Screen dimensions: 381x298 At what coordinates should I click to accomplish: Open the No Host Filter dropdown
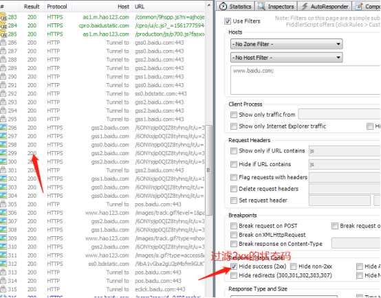[x=286, y=58]
